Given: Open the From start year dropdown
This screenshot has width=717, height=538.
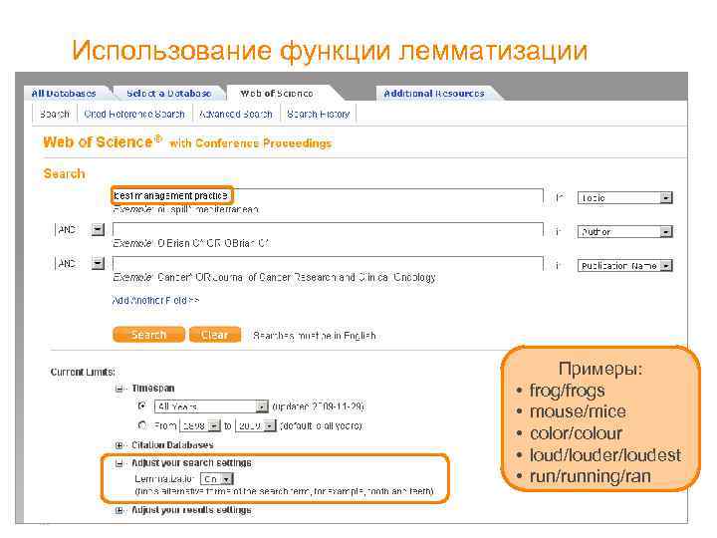Looking at the screenshot, I should click(200, 426).
